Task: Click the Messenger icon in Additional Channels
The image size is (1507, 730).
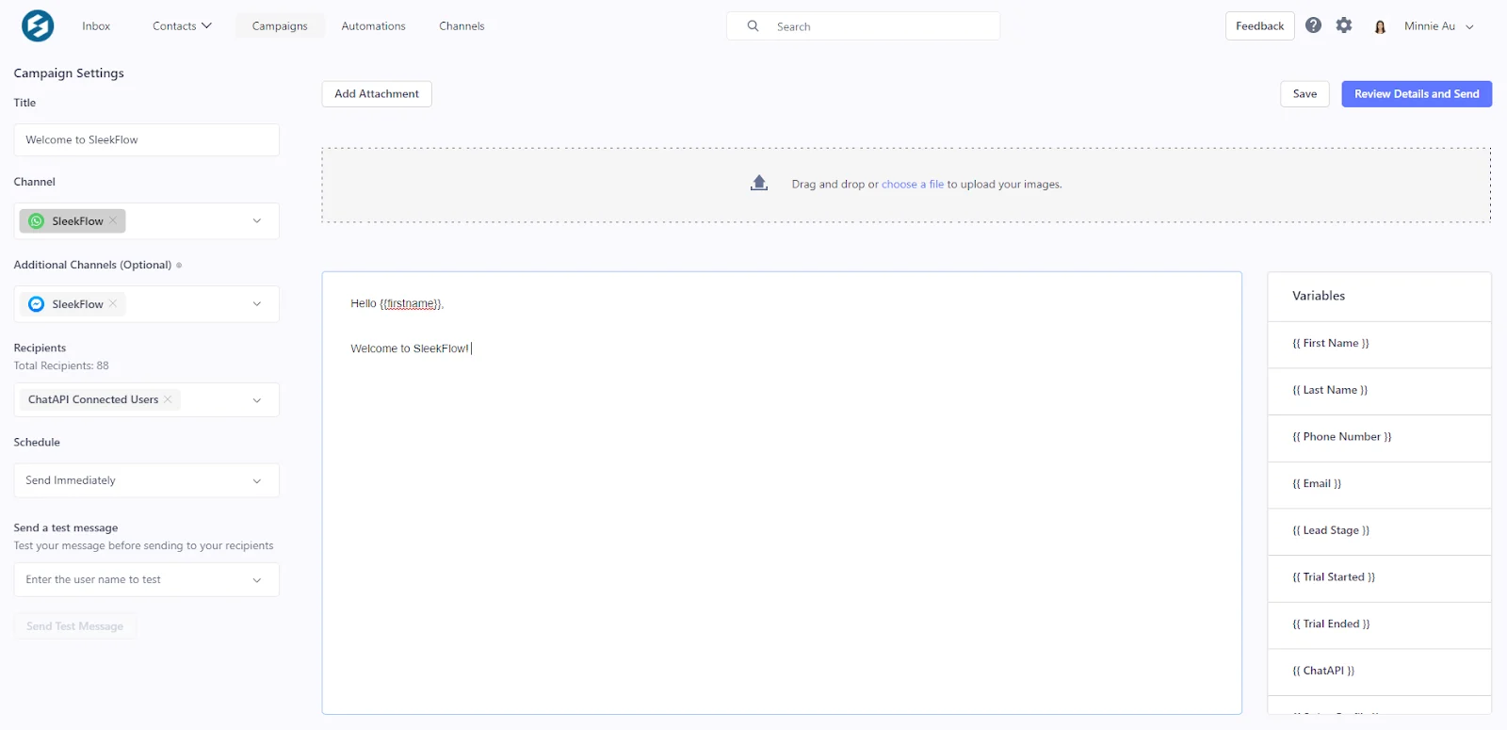Action: (x=37, y=304)
